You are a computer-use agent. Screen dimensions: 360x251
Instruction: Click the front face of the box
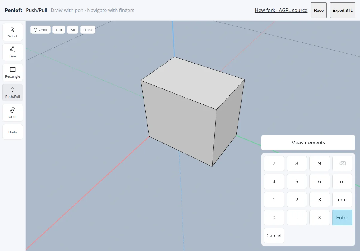[x=180, y=122]
